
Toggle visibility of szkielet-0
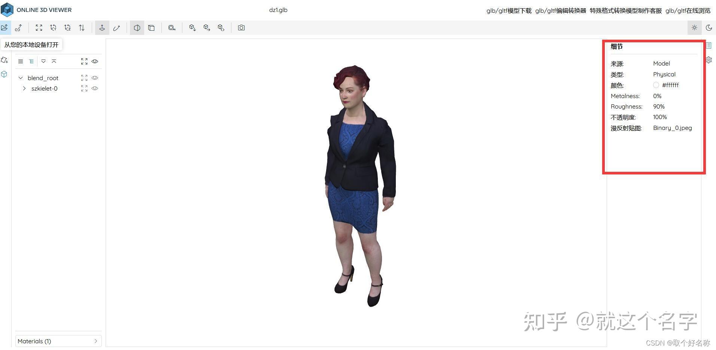pyautogui.click(x=95, y=88)
